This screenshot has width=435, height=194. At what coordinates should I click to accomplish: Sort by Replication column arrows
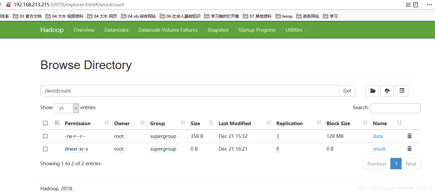coord(319,123)
